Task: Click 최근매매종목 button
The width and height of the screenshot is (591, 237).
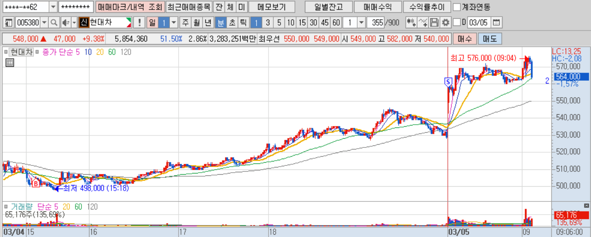Action: [189, 7]
